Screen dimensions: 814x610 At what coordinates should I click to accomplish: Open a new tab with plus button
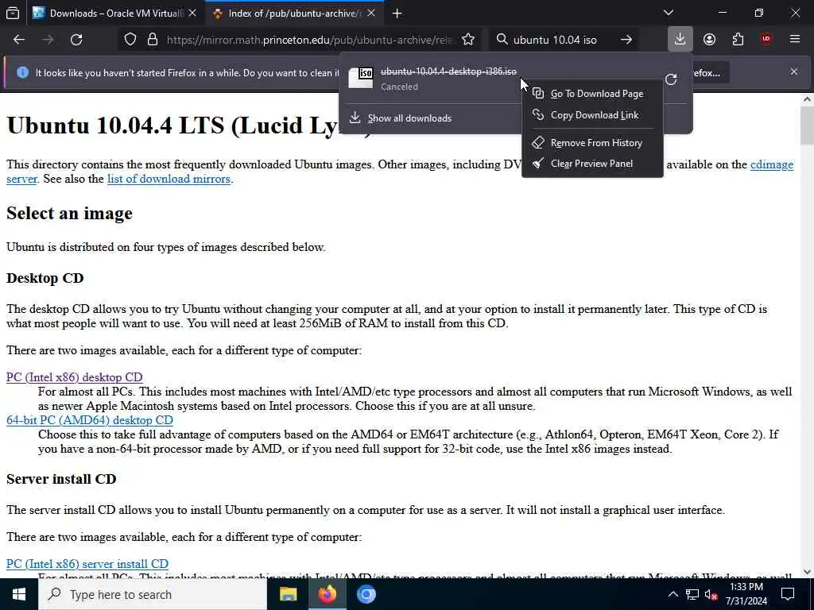click(397, 14)
